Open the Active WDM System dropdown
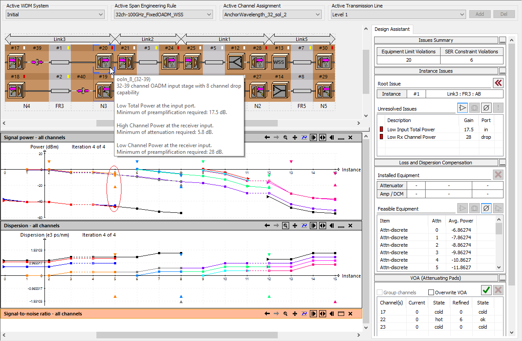 [x=55, y=15]
